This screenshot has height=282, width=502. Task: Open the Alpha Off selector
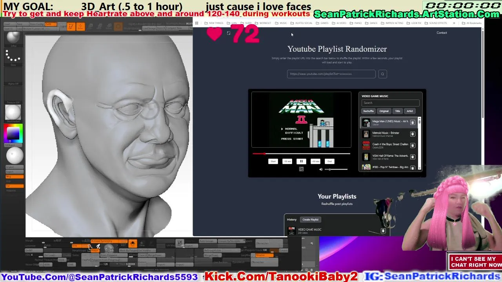pos(13,76)
